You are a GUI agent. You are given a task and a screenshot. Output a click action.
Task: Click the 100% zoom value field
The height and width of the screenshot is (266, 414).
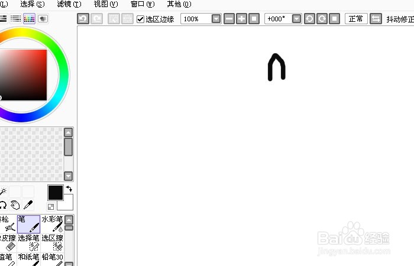click(196, 19)
